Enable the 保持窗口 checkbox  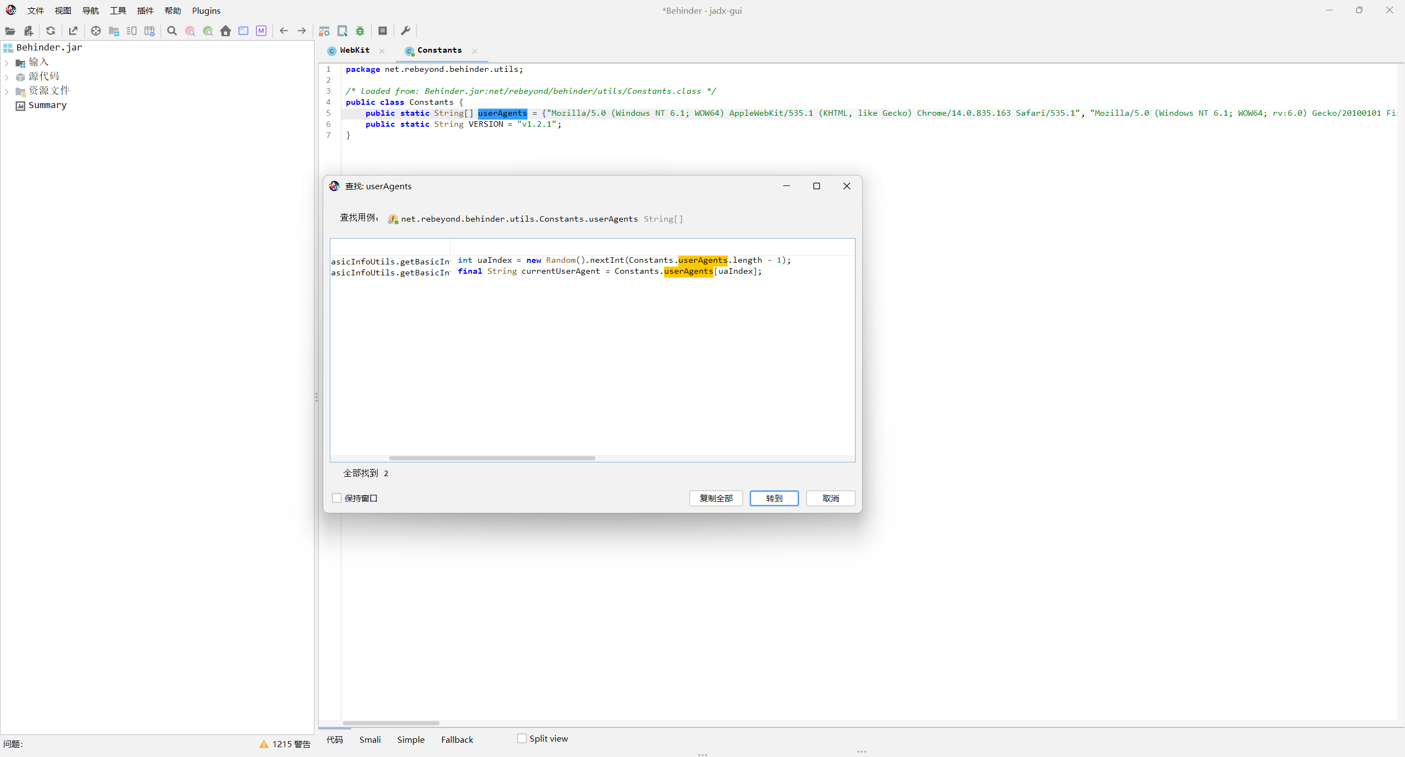[337, 498]
